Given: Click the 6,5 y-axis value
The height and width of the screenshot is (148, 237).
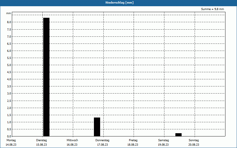Looking at the screenshot, I should [9, 44].
